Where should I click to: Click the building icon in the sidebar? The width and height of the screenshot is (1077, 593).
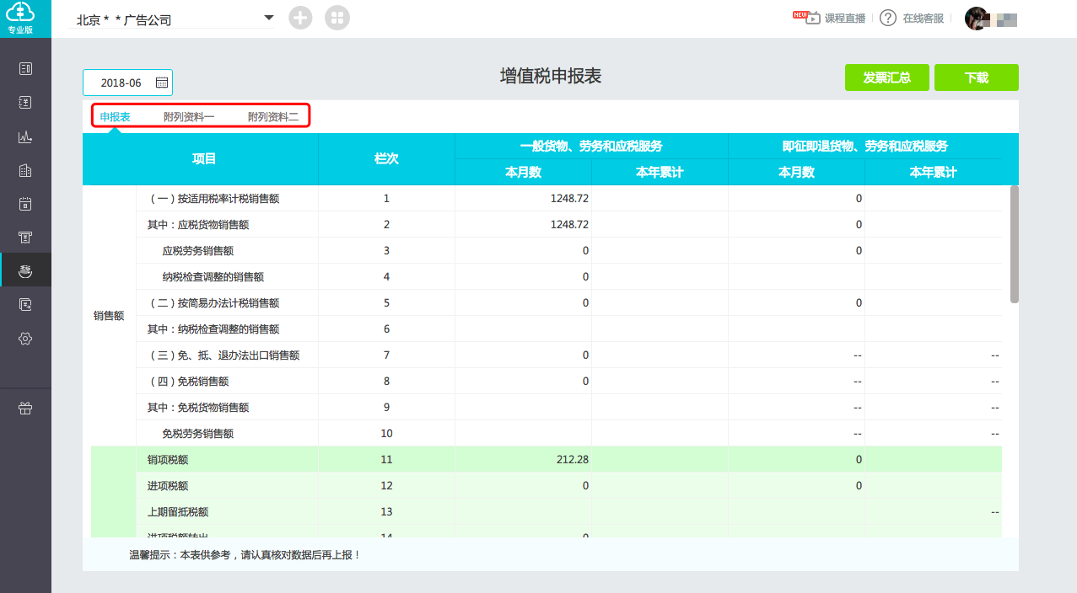(25, 170)
